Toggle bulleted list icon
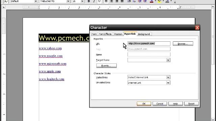This screenshot has width=216, height=121. (134, 1)
